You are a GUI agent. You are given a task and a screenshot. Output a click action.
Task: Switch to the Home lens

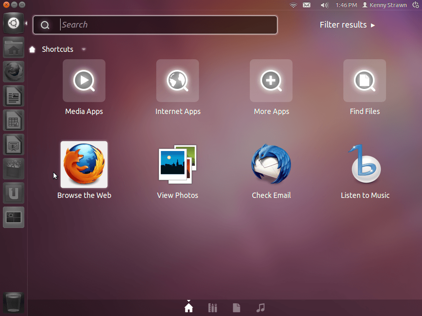189,308
